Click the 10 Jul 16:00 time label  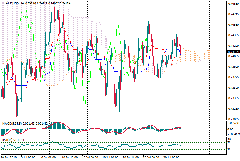[69, 157]
